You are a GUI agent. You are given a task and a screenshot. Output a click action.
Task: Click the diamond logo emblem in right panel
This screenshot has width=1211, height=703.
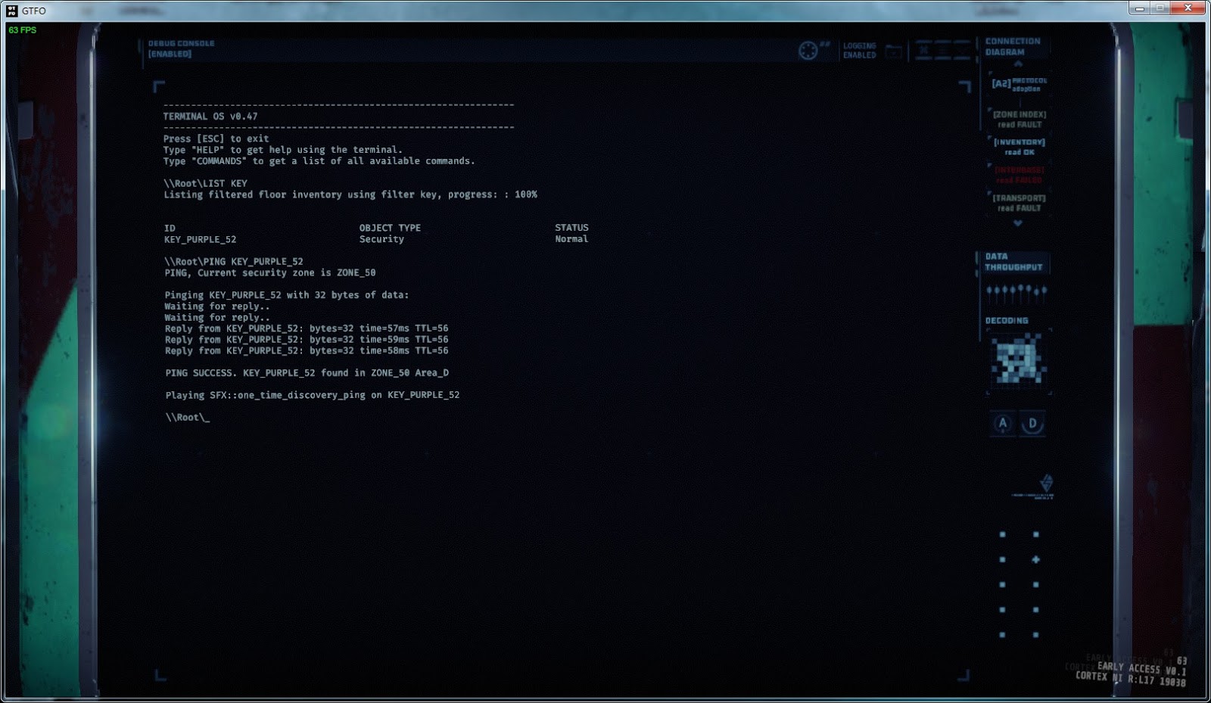pyautogui.click(x=1046, y=482)
